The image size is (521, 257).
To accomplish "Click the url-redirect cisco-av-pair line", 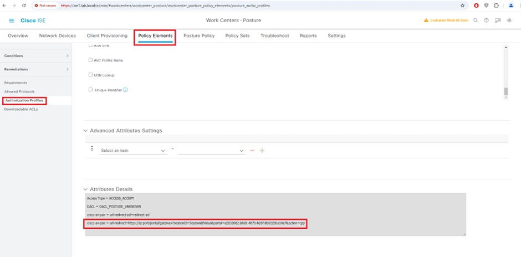I will point(195,223).
